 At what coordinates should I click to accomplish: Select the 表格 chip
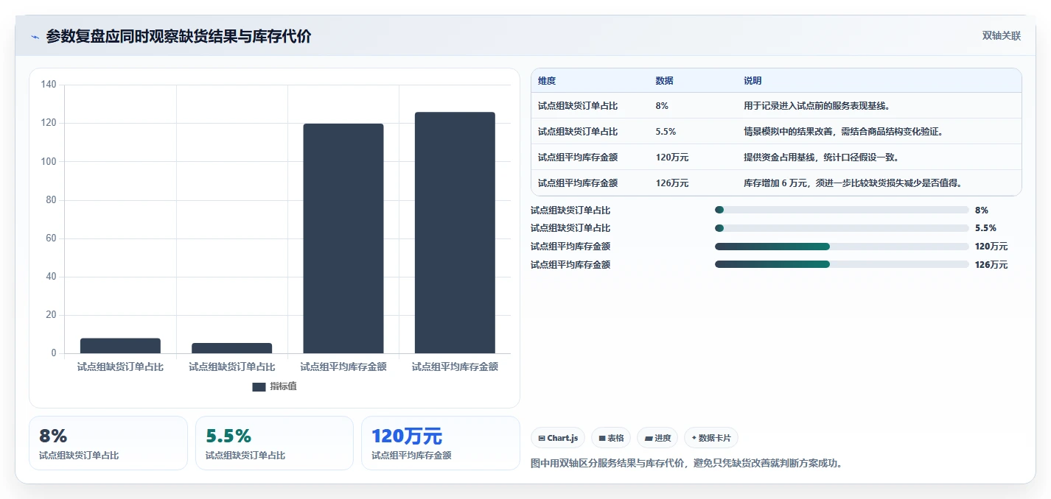611,438
